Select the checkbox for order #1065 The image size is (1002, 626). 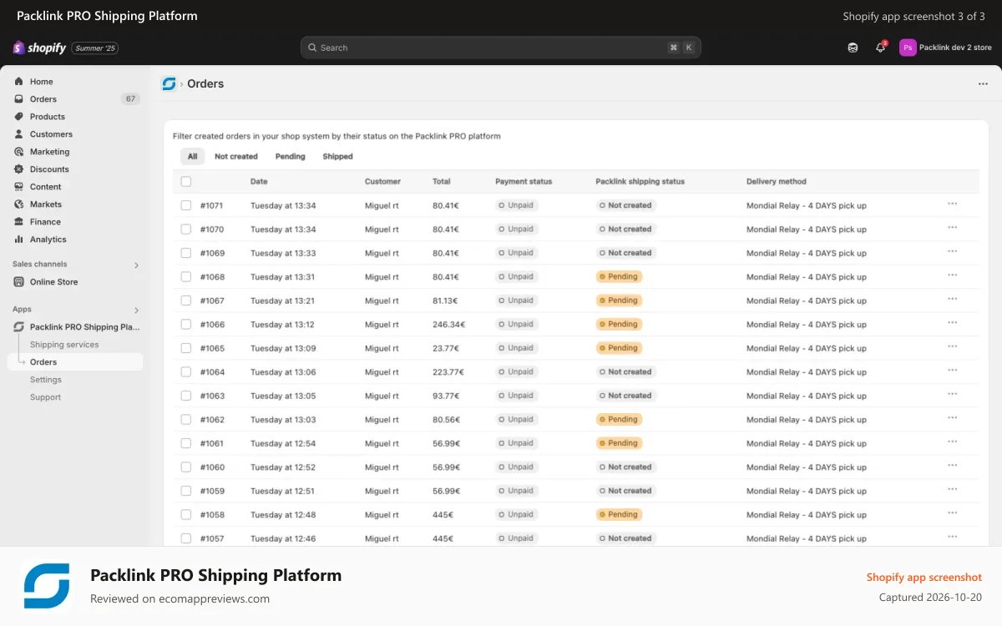(x=185, y=348)
